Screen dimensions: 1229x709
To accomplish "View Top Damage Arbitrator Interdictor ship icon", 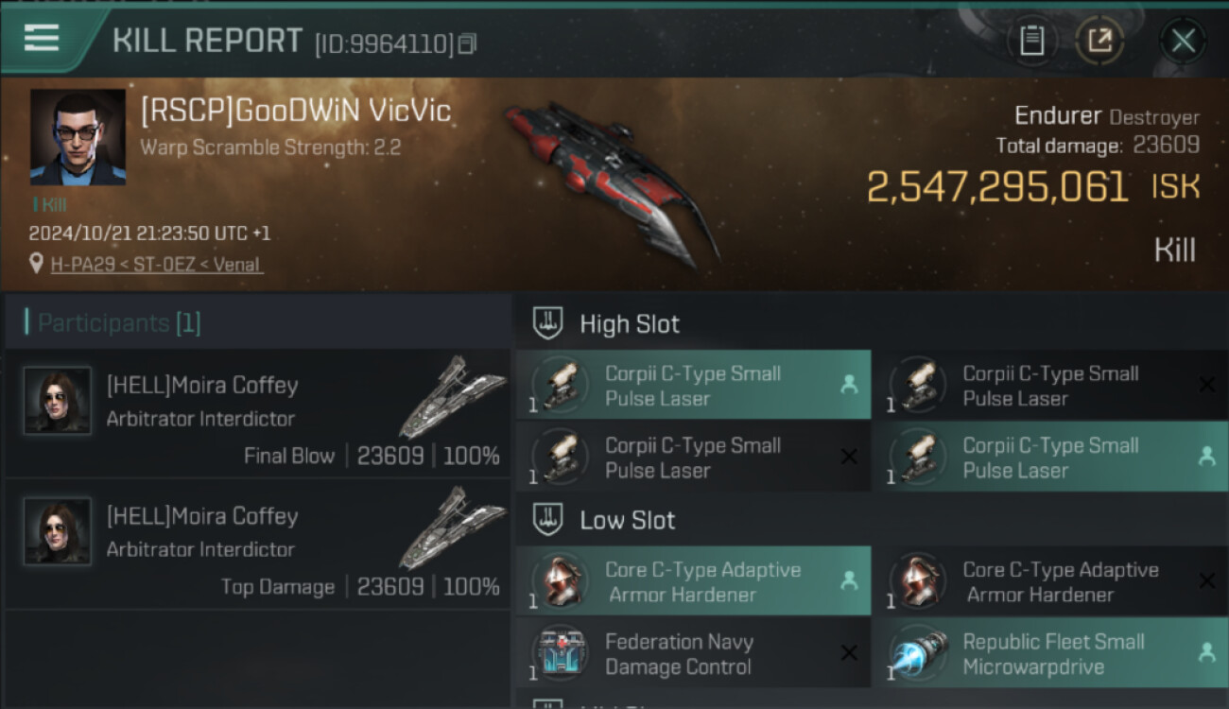I will pos(452,527).
